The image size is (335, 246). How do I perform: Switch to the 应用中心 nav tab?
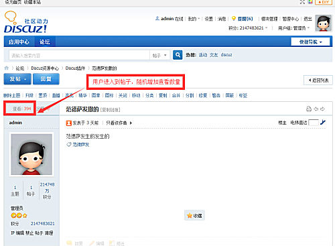point(19,42)
